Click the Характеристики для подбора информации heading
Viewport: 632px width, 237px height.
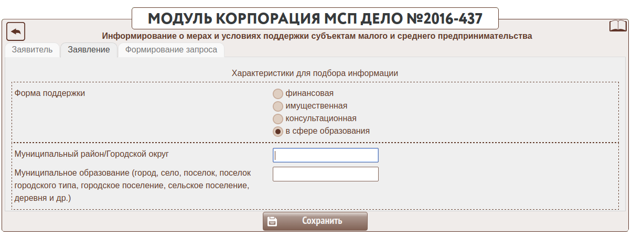(315, 73)
